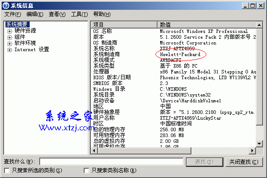Open the 文件(F) menu
This screenshot has height=178, width=267.
pos(12,14)
